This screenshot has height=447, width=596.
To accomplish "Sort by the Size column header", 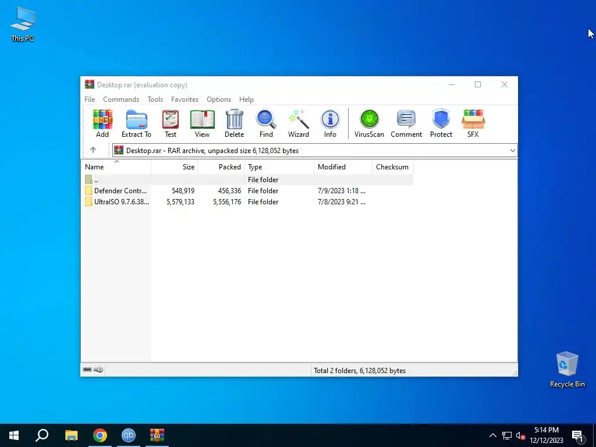I will pos(175,167).
